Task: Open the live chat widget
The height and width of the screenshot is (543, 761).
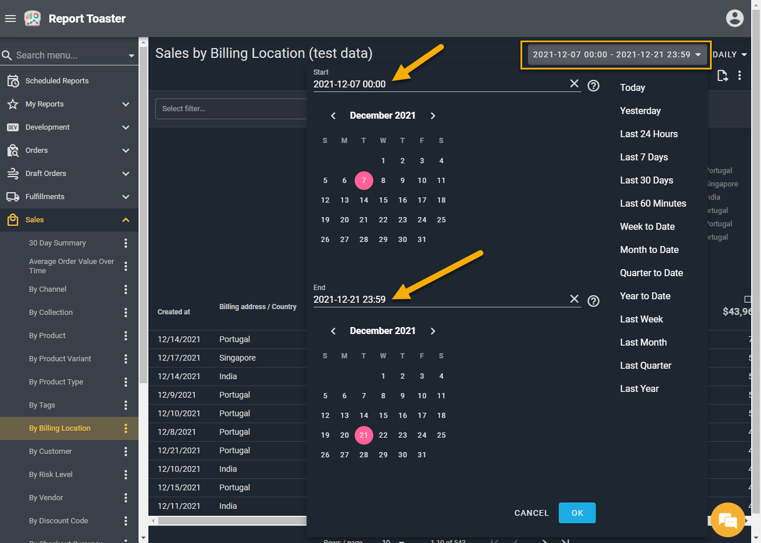Action: 727,520
